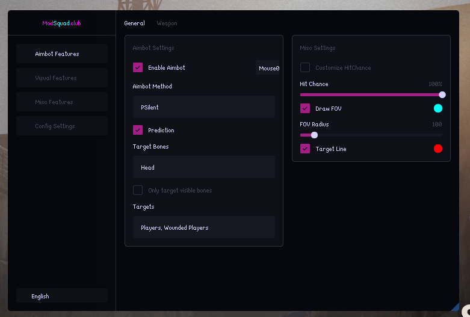This screenshot has width=470, height=317.
Task: Click the FOV Radius slider handle
Action: click(314, 135)
